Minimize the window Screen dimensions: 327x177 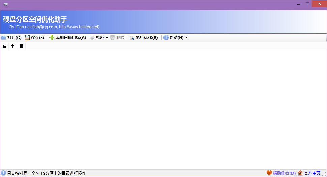coord(298,4)
